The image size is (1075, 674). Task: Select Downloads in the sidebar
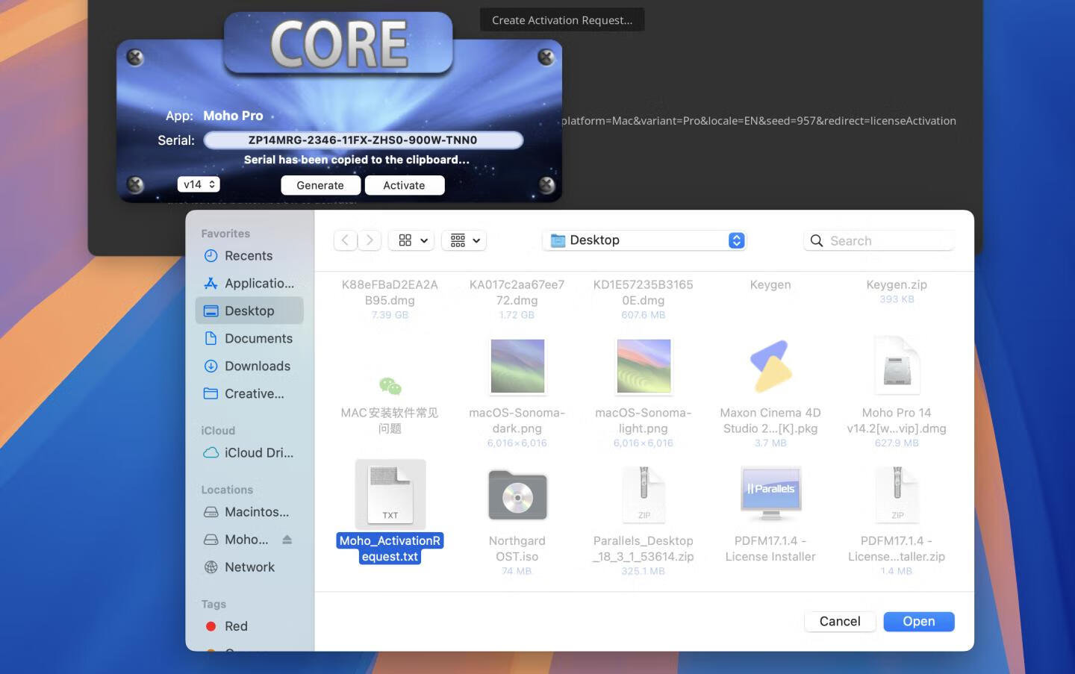click(249, 366)
